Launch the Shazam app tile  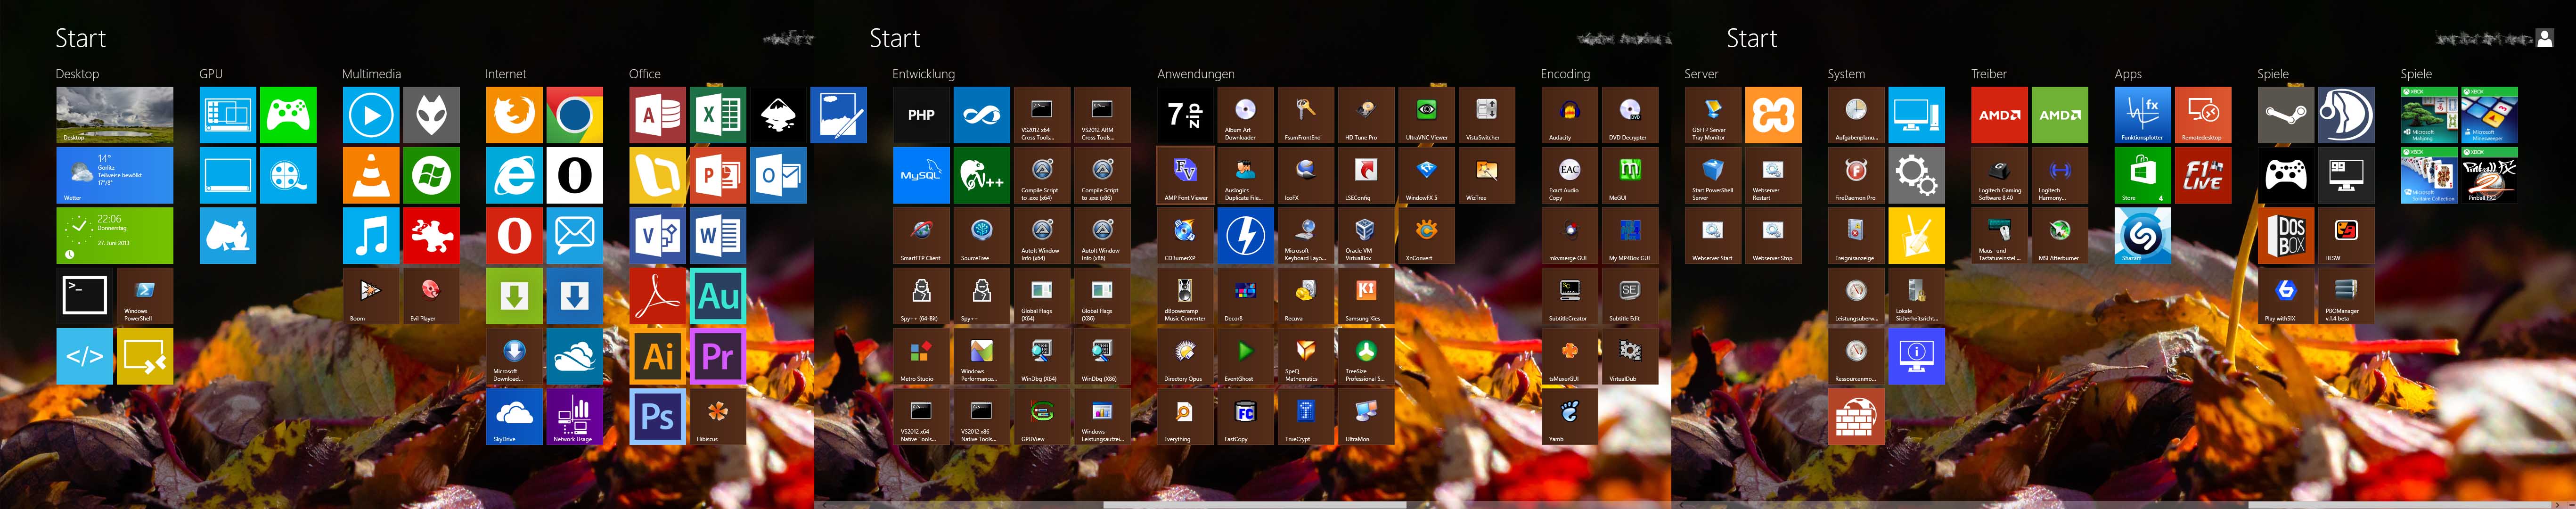coord(2142,236)
